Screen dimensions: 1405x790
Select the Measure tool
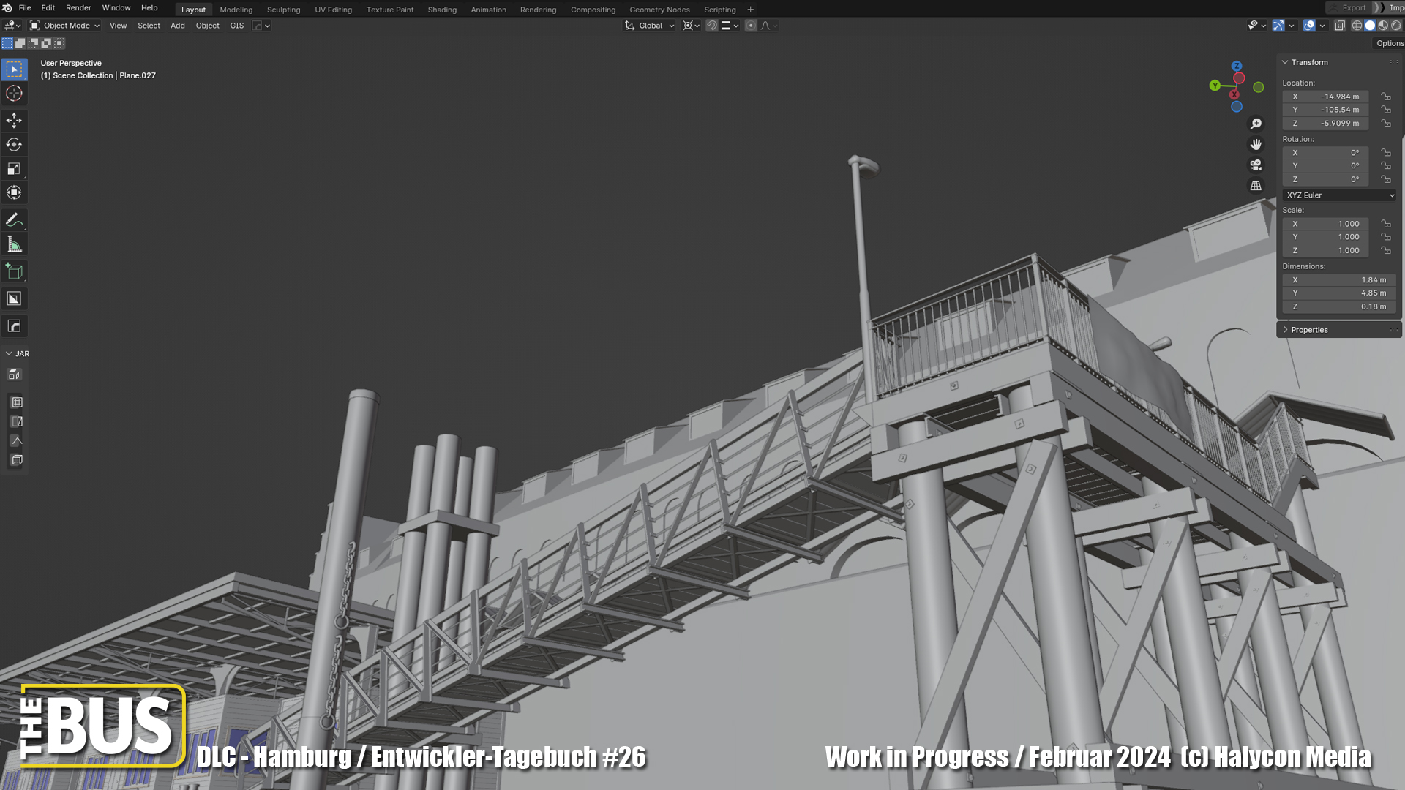14,244
